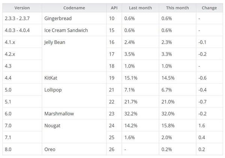Click the Version column header
The width and height of the screenshot is (225, 158).
[22, 8]
